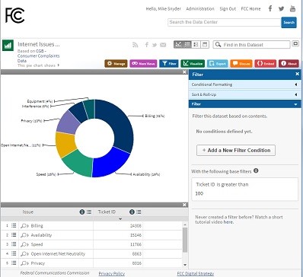
Task: Click the green chart dataset icon
Action: tap(8, 46)
